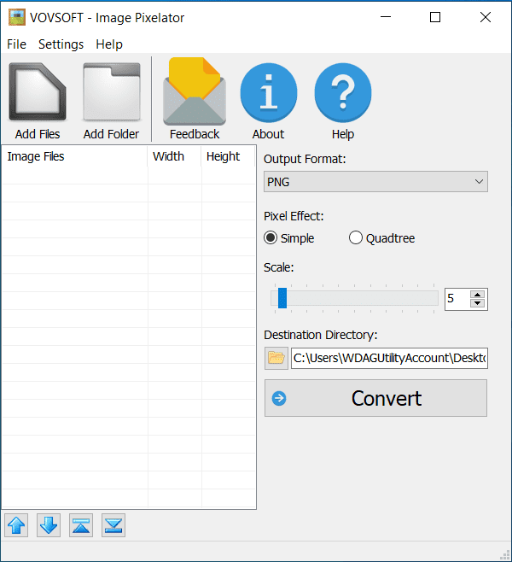Open the Output Format PNG dropdown

pos(375,182)
